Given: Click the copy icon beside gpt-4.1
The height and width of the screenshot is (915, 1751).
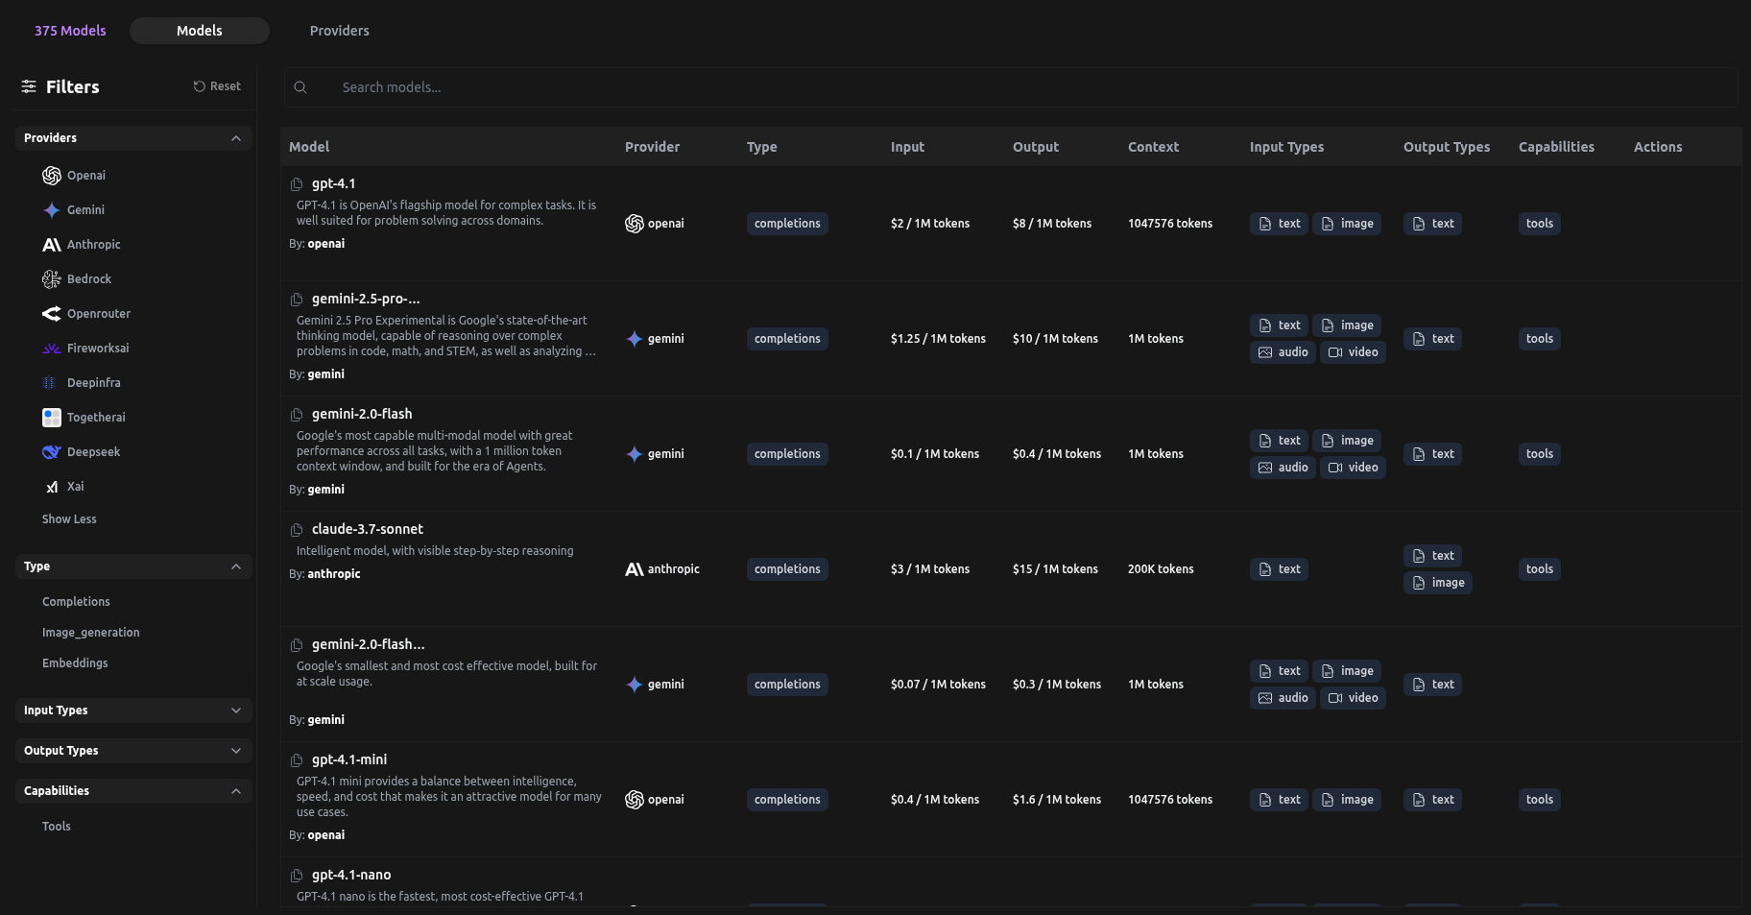Looking at the screenshot, I should tap(297, 184).
